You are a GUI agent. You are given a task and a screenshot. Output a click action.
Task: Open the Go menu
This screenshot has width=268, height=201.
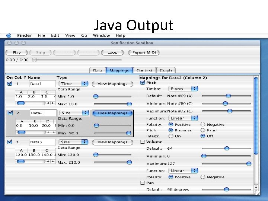(84, 36)
